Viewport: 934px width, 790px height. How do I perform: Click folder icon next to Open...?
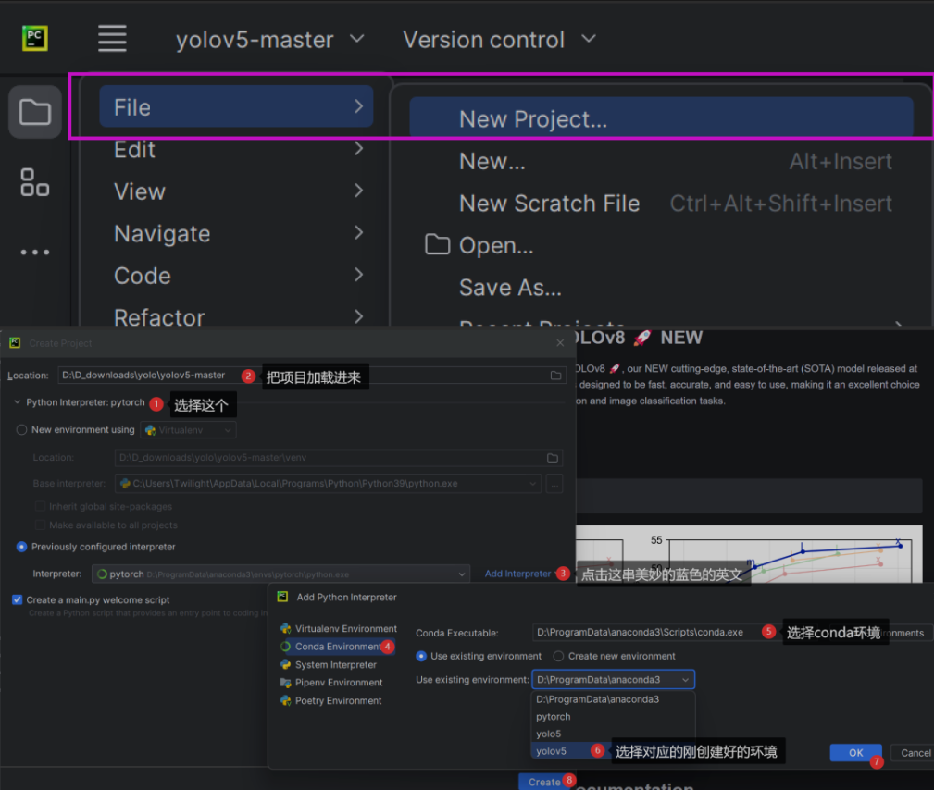tap(437, 244)
